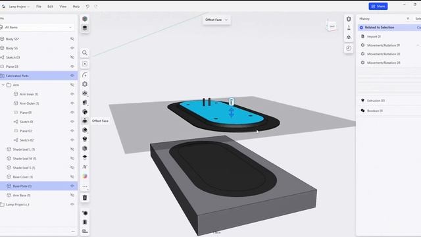This screenshot has height=237, width=421.
Task: Select the Lamp Project.x_t folder item
Action: point(18,205)
